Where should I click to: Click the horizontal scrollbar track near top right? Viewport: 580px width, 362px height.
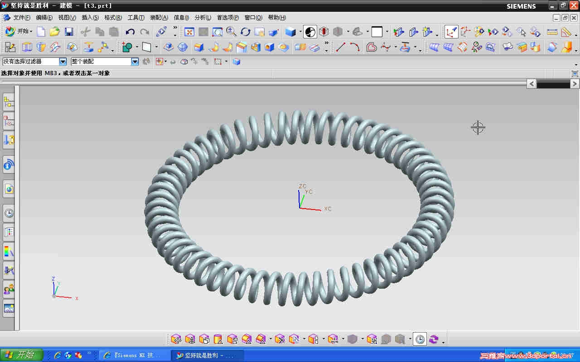pyautogui.click(x=553, y=84)
